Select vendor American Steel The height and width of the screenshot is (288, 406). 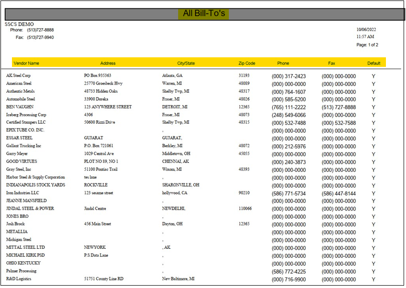(x=19, y=83)
